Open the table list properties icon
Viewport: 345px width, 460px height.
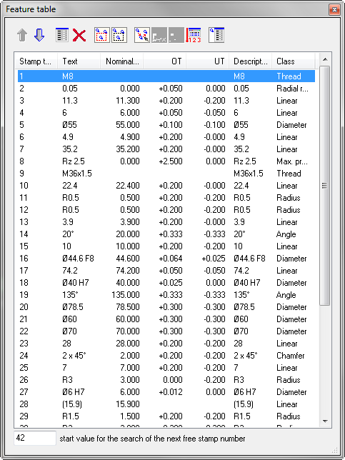coord(62,35)
